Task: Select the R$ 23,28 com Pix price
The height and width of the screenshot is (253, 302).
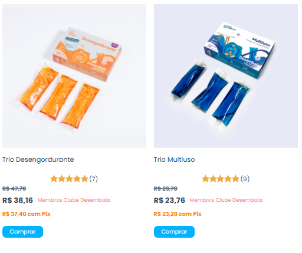Action: pyautogui.click(x=178, y=214)
